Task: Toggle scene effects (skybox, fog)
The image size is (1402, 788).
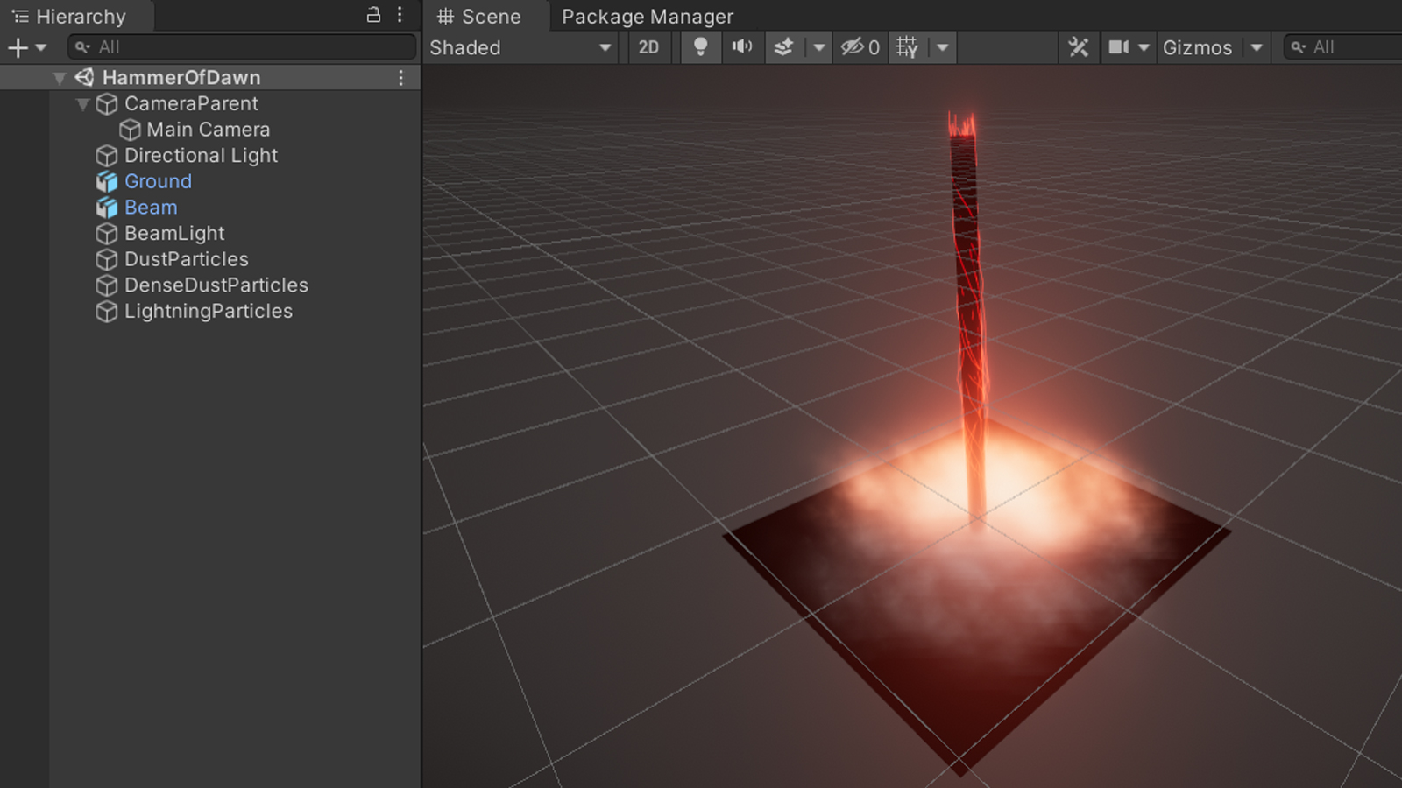Action: coord(783,47)
